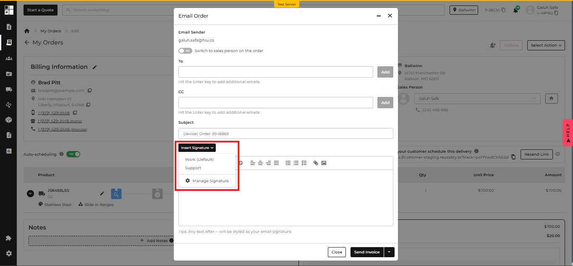
Task: Minimize the Email Order dialog
Action: pos(379,16)
